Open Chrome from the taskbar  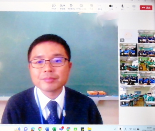pyautogui.click(x=40, y=129)
